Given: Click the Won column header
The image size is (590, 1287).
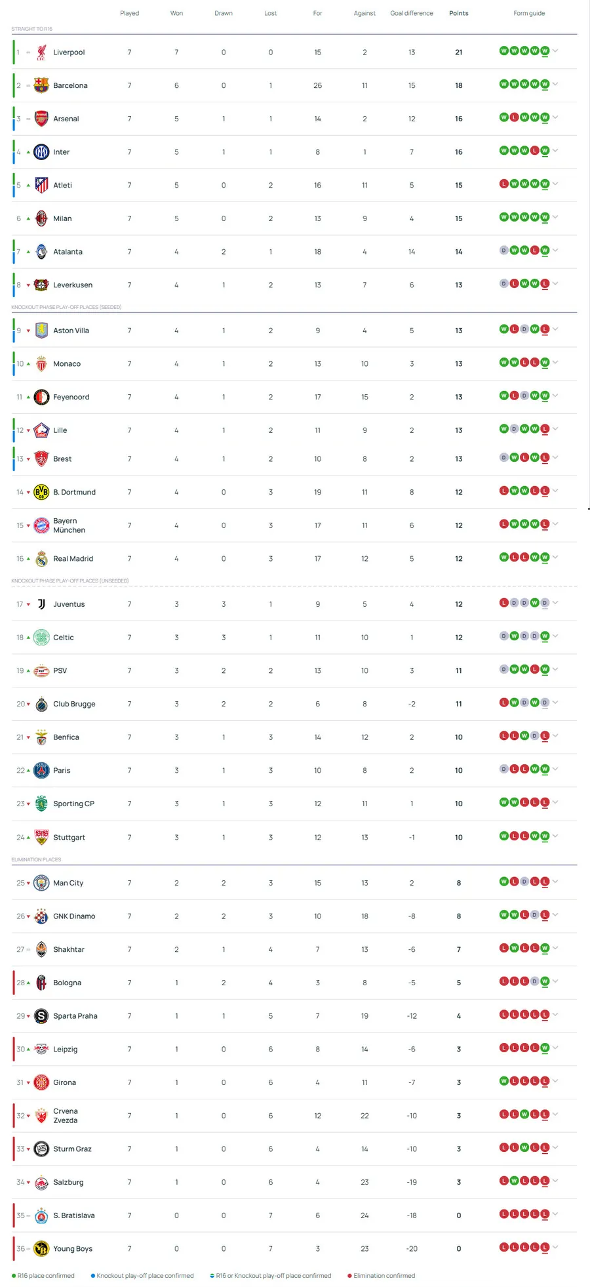Looking at the screenshot, I should coord(176,13).
